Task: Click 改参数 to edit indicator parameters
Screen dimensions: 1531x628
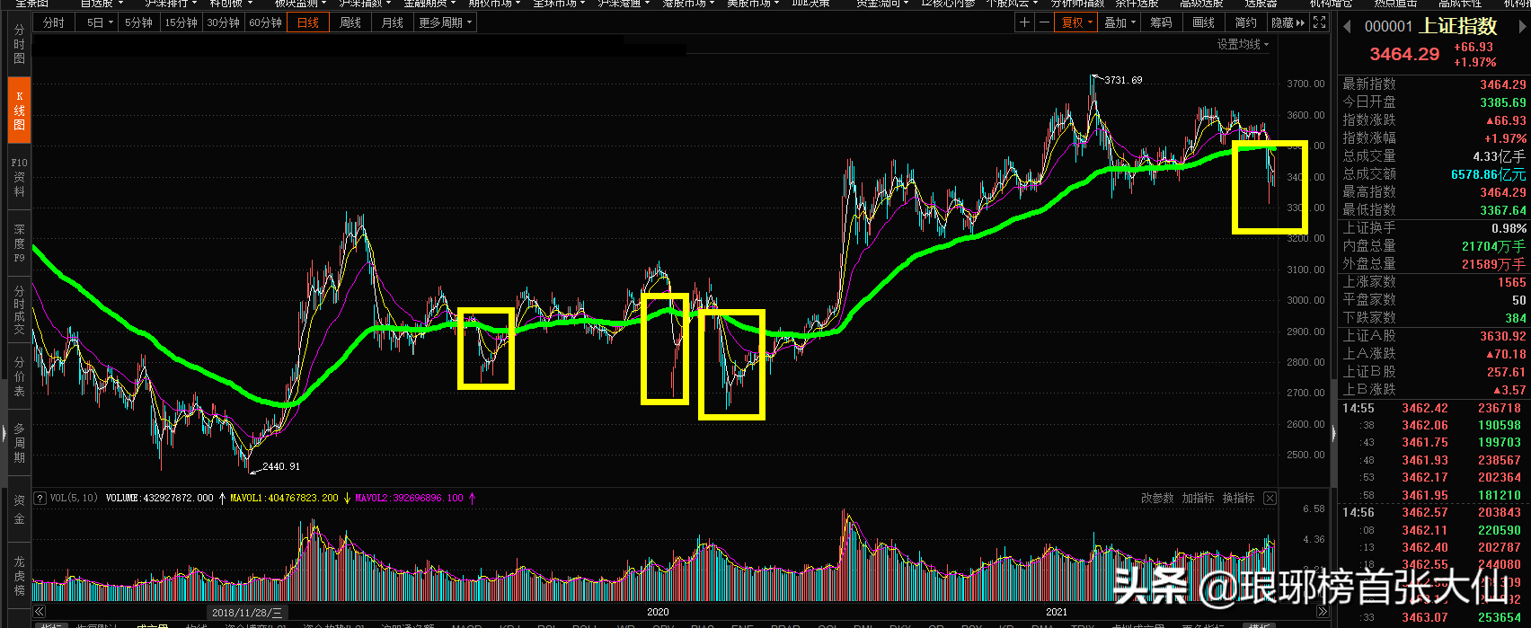Action: pos(1157,498)
